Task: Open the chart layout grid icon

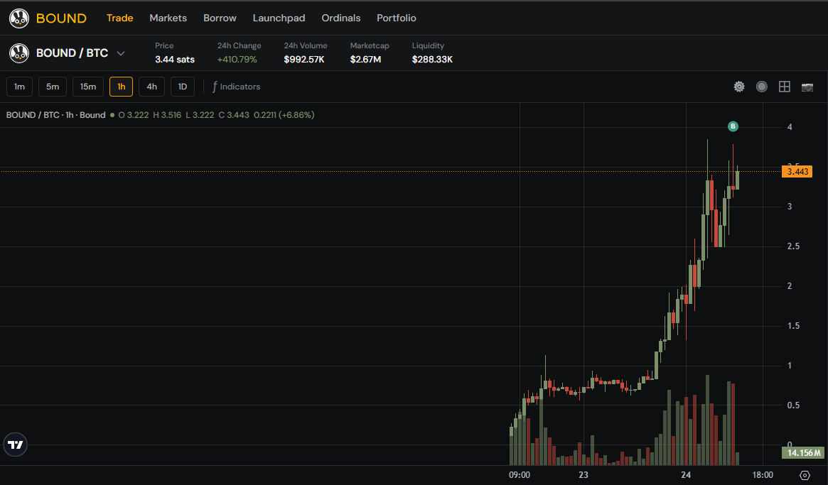Action: 785,87
